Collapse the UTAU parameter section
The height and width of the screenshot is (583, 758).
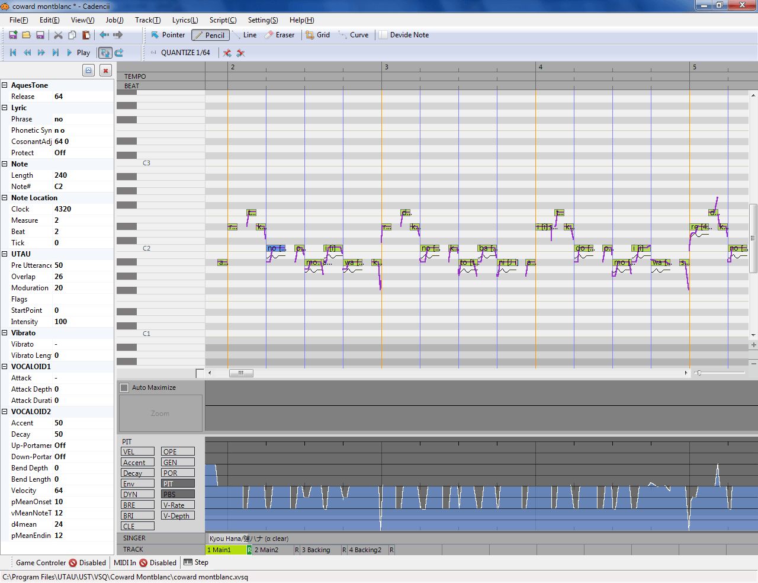click(x=5, y=254)
